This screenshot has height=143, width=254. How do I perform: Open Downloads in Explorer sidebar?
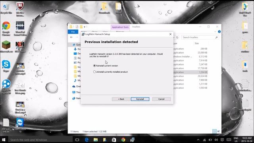tap(77, 49)
